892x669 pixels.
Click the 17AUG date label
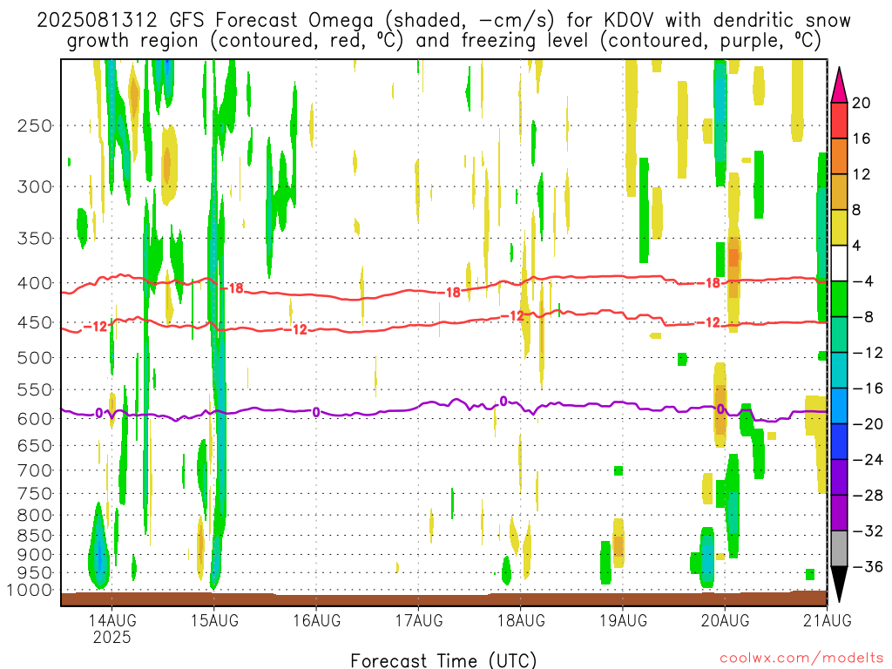[x=419, y=620]
